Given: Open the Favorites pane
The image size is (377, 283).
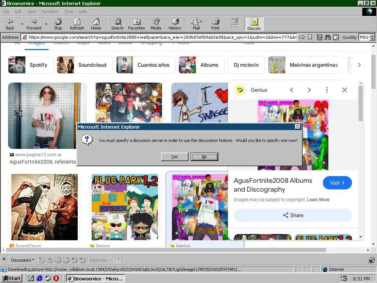Looking at the screenshot, I should pyautogui.click(x=136, y=24).
